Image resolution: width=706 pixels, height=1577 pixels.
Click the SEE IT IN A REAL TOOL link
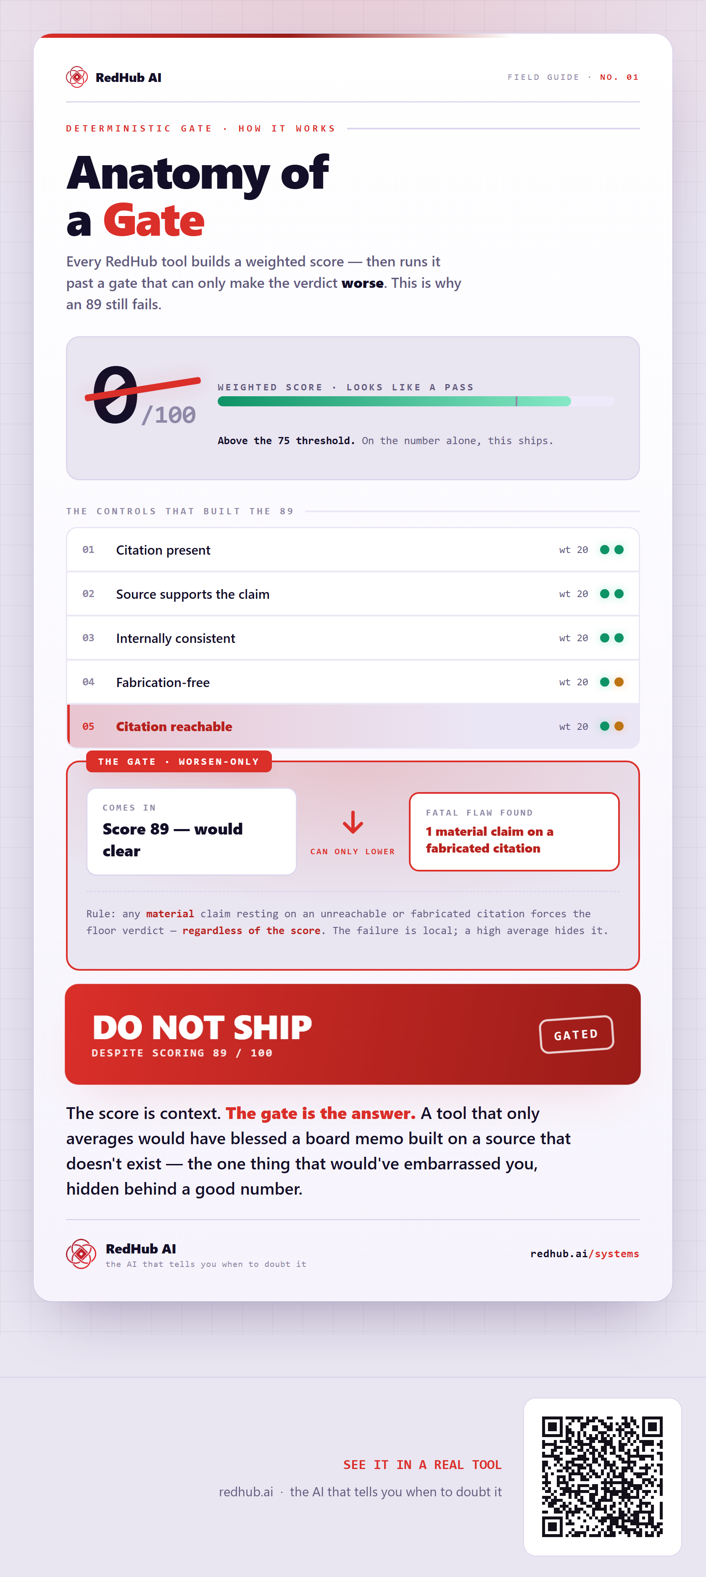(422, 1465)
